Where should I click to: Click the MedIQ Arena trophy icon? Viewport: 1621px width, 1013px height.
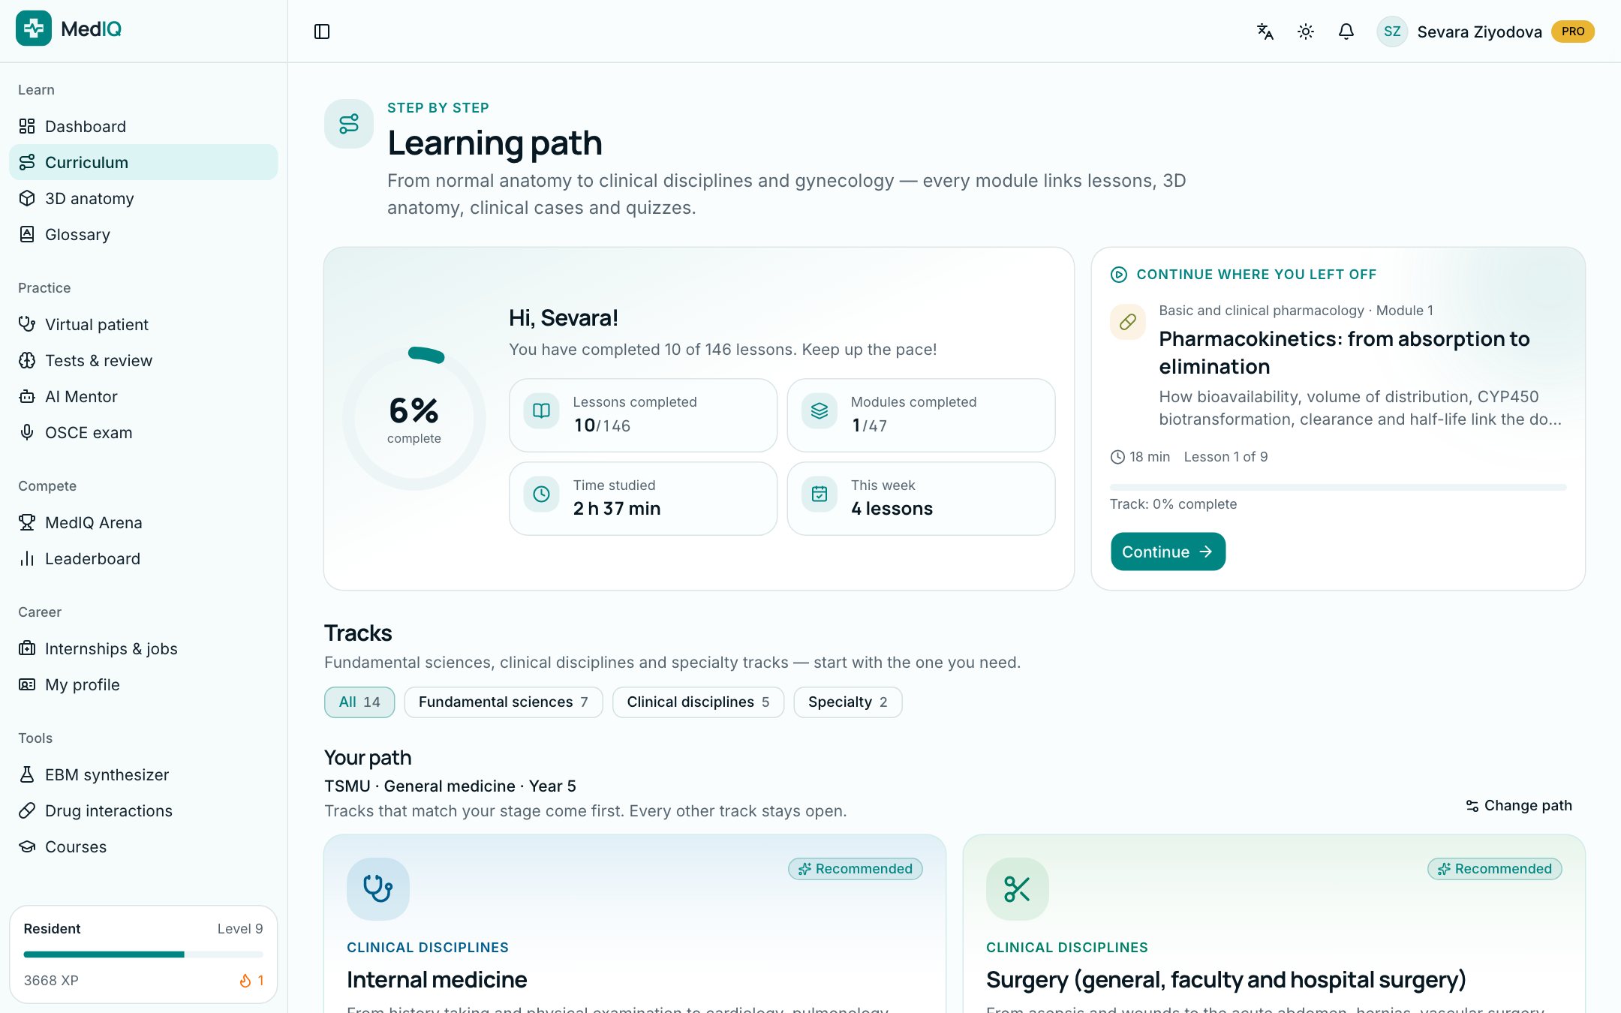tap(27, 522)
